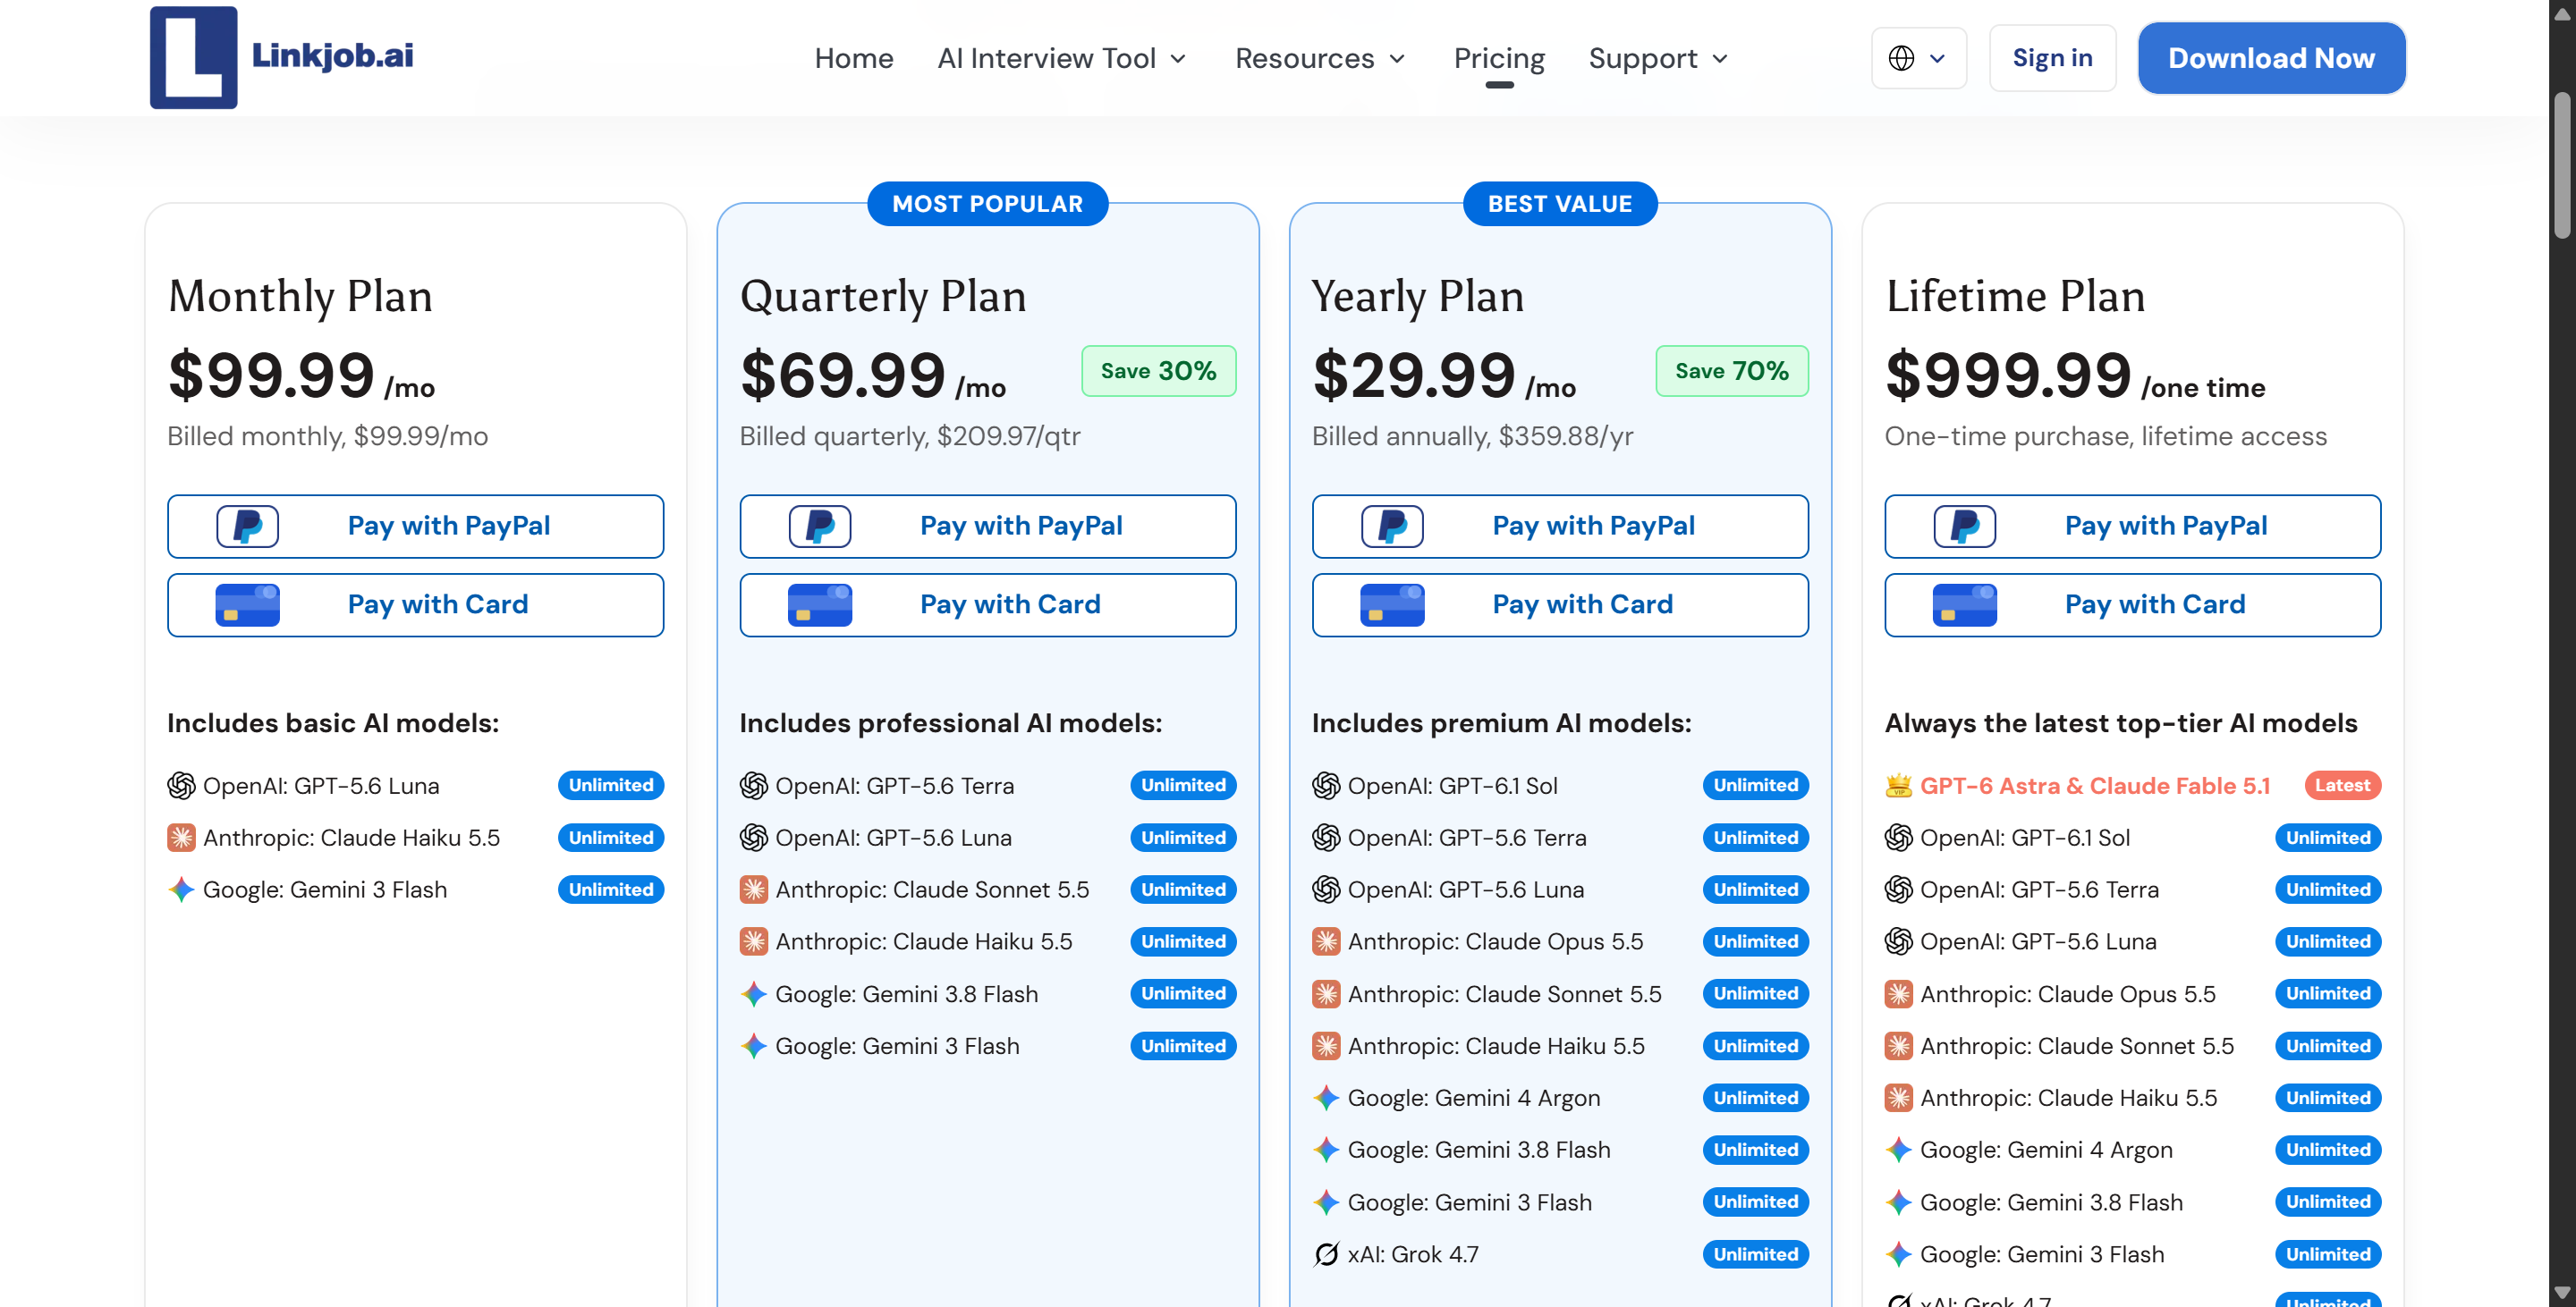This screenshot has height=1307, width=2576.
Task: Pay with Card for Lifetime Plan
Action: 2132,604
